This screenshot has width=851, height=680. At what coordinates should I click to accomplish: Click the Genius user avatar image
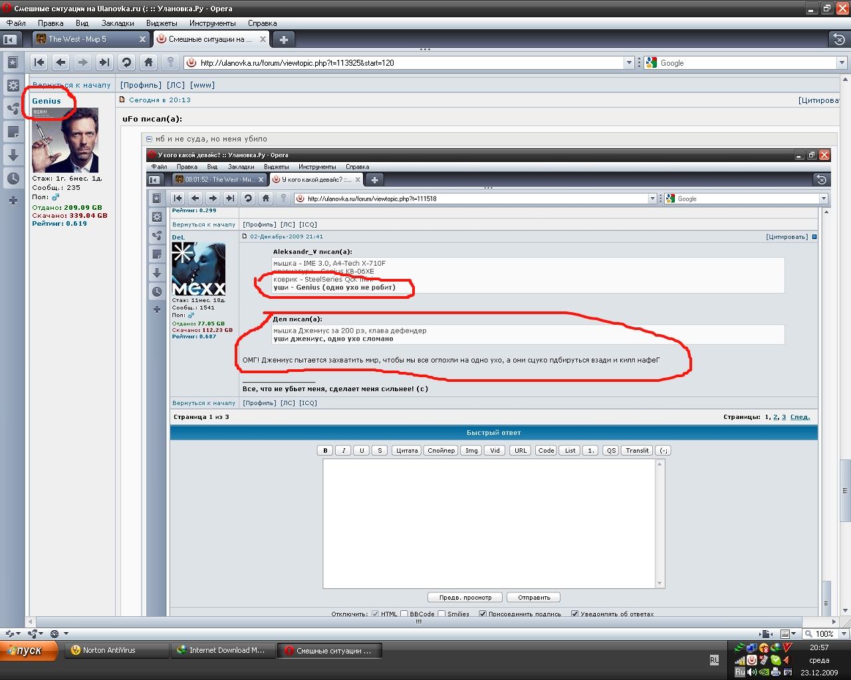point(65,140)
